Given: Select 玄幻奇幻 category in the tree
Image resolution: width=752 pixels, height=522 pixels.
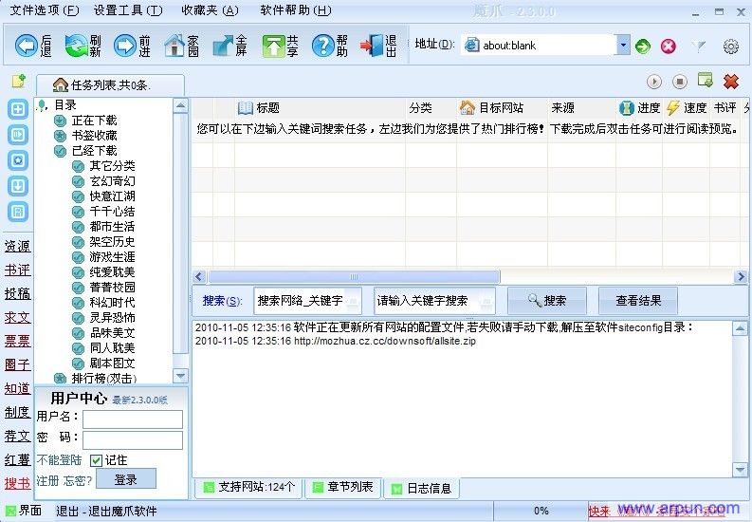Looking at the screenshot, I should (112, 181).
